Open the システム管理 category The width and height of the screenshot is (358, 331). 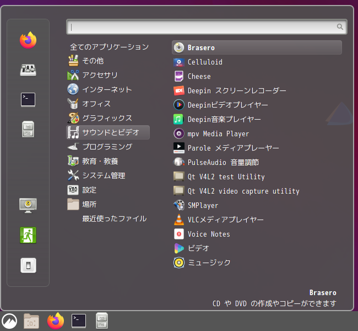[x=108, y=175]
